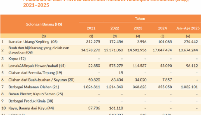Click value 312.275 in Ikan dan Udang row
The height and width of the screenshot is (115, 201).
93,42
